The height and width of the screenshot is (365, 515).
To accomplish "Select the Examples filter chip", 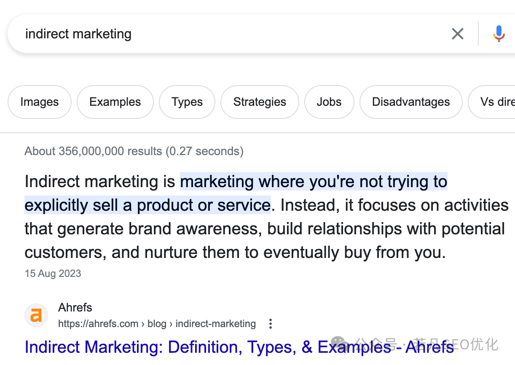I will (115, 102).
